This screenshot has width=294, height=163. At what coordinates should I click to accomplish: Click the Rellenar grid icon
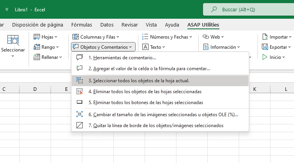[37, 57]
